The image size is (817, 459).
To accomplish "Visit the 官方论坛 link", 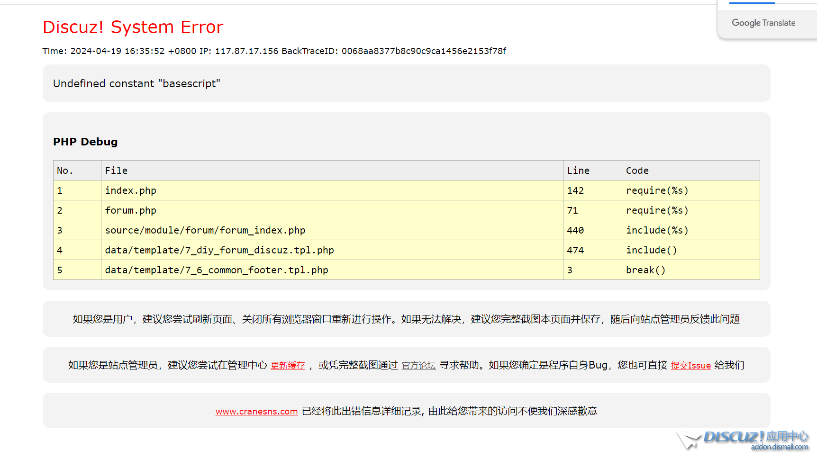I will tap(418, 365).
